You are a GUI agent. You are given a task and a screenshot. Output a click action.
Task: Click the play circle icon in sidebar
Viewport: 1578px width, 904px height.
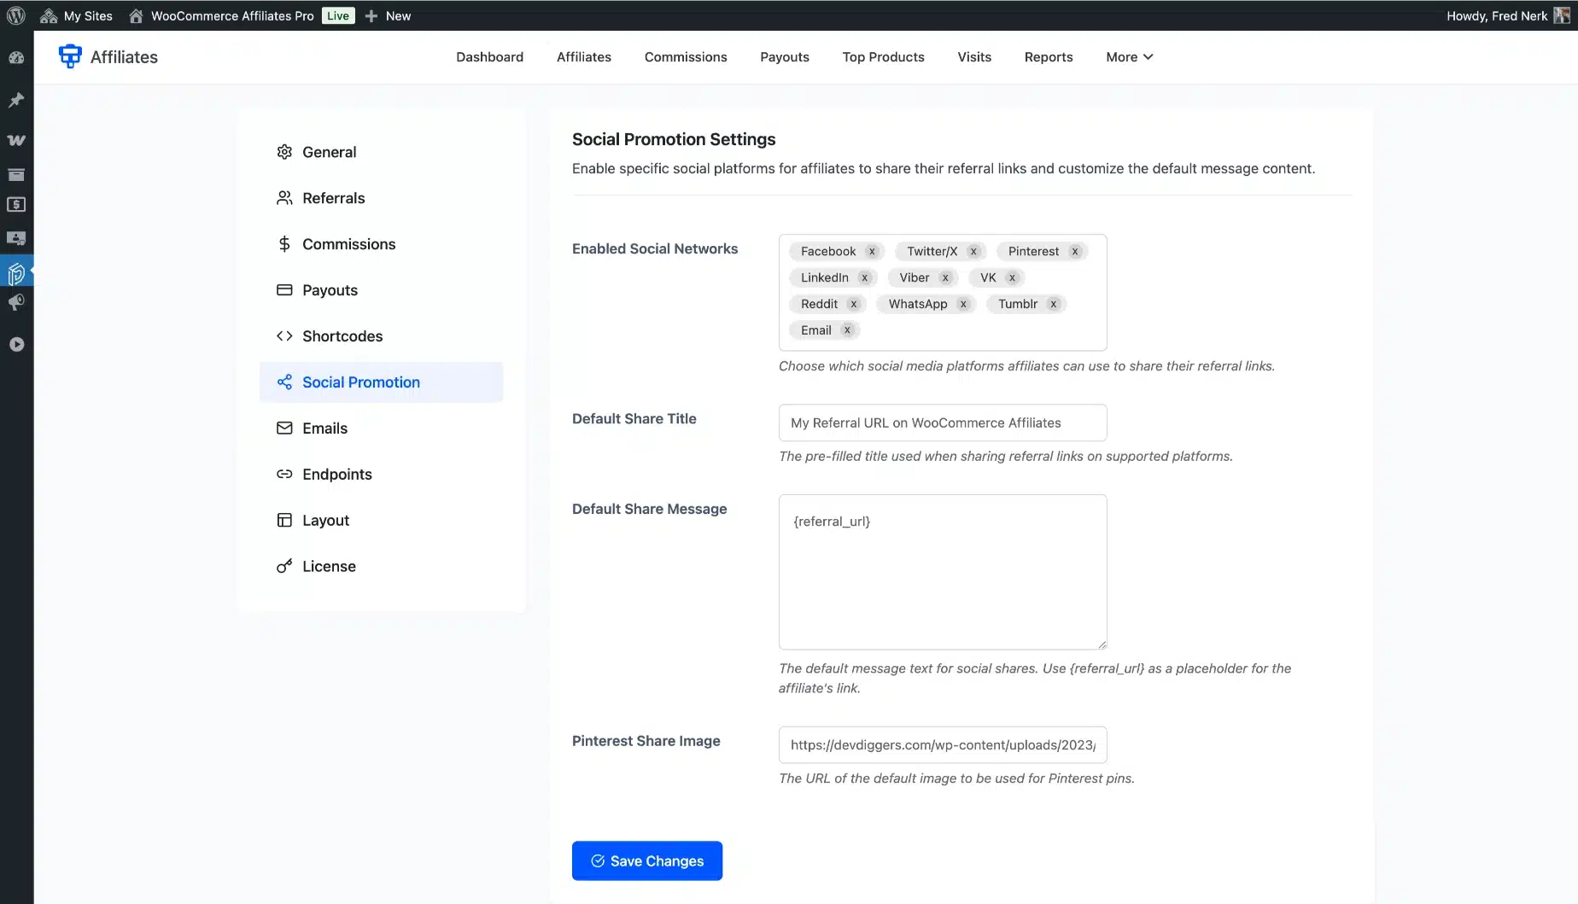[x=16, y=344]
